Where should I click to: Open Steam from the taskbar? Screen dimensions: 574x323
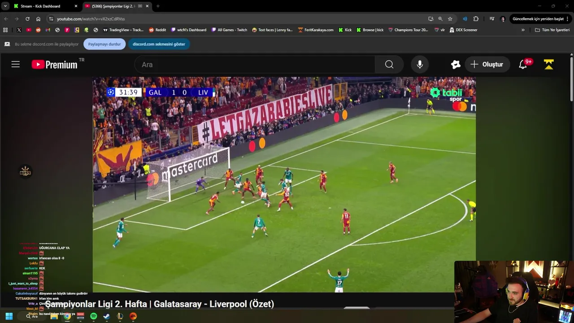pos(107,316)
